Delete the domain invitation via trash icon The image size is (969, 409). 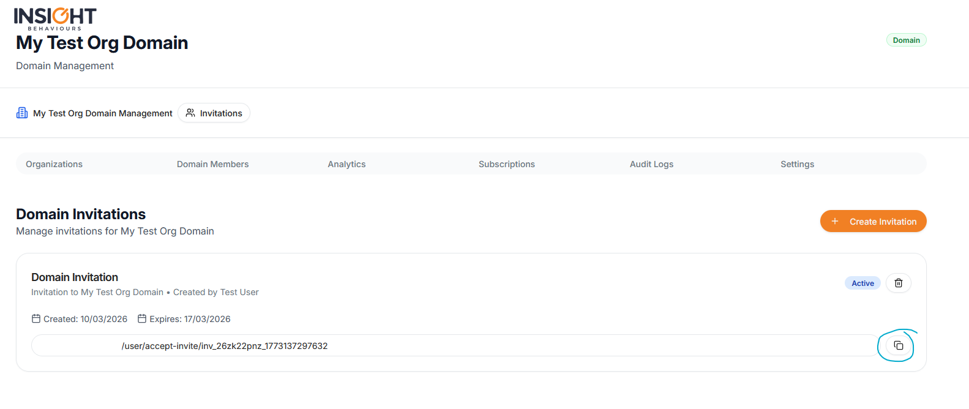pos(898,283)
